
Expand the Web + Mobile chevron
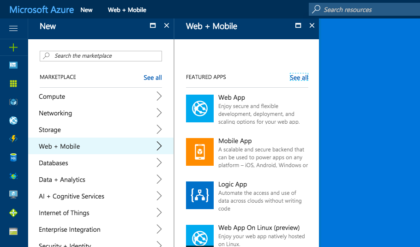pyautogui.click(x=159, y=146)
